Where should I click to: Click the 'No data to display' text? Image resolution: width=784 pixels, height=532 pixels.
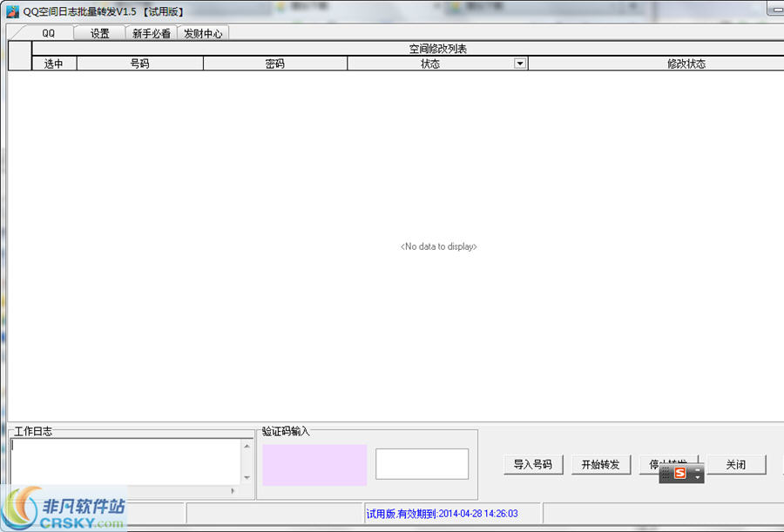coord(438,246)
